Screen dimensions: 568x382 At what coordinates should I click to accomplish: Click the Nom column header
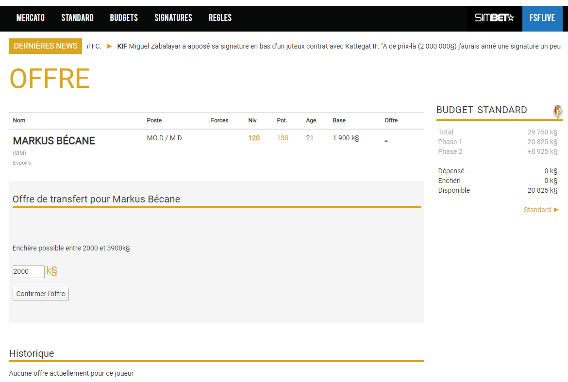pyautogui.click(x=19, y=120)
